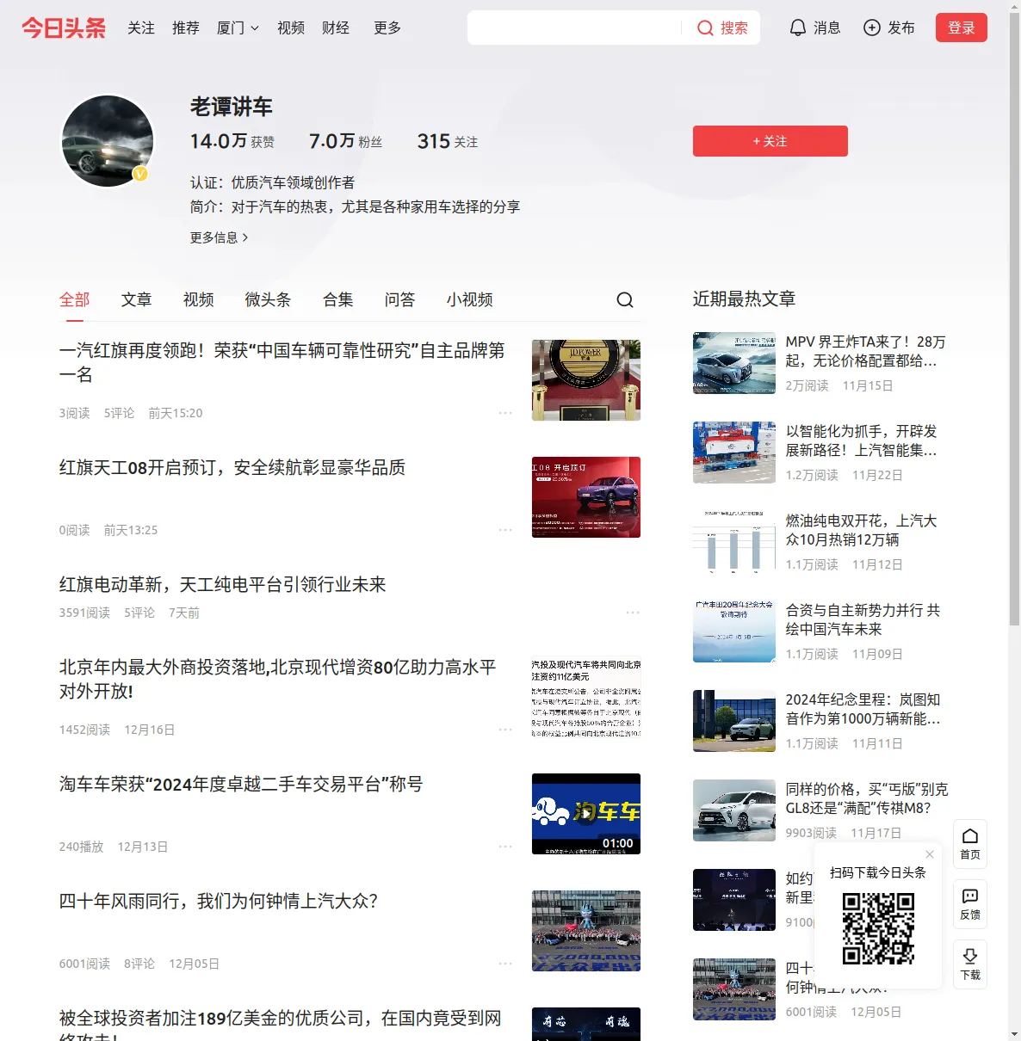1021x1041 pixels.
Task: Open hot article 别克GL8还是传祺M8
Action: pos(867,798)
